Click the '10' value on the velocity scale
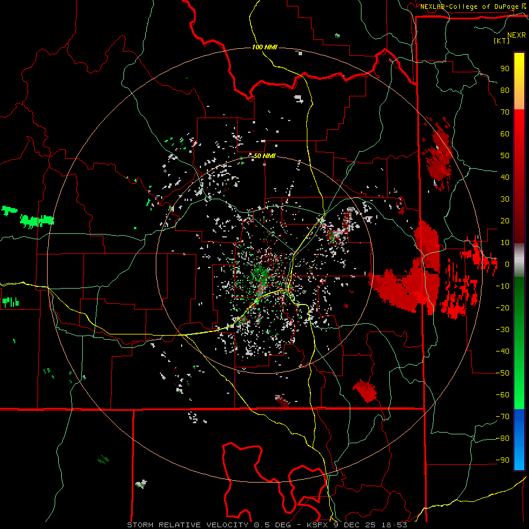Screen dimensions: 529x529 505,243
